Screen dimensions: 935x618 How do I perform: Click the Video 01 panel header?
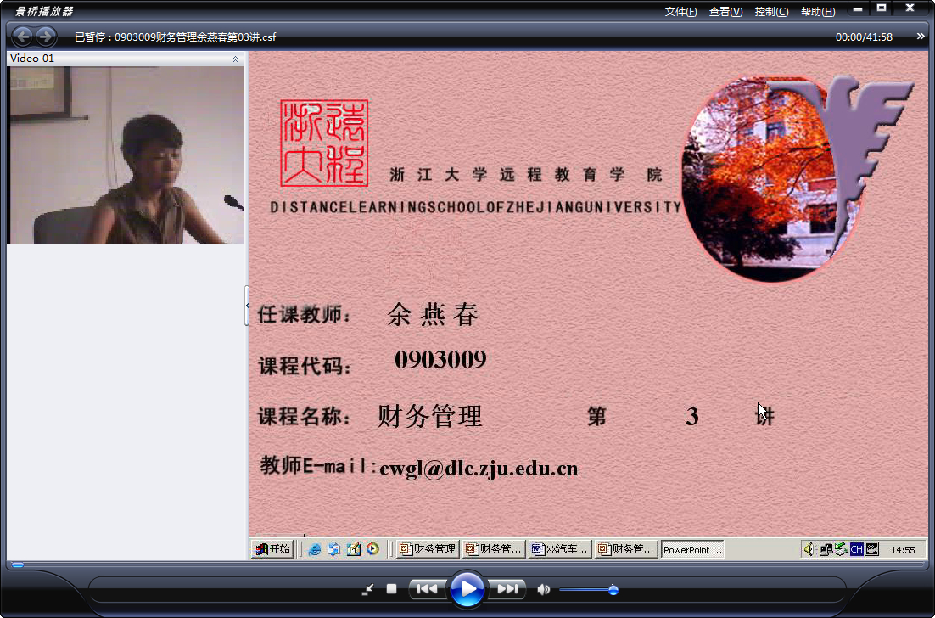(126, 59)
